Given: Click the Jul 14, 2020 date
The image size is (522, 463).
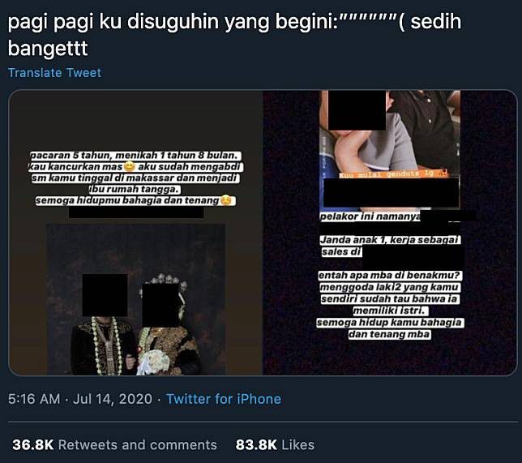Looking at the screenshot, I should (x=112, y=399).
